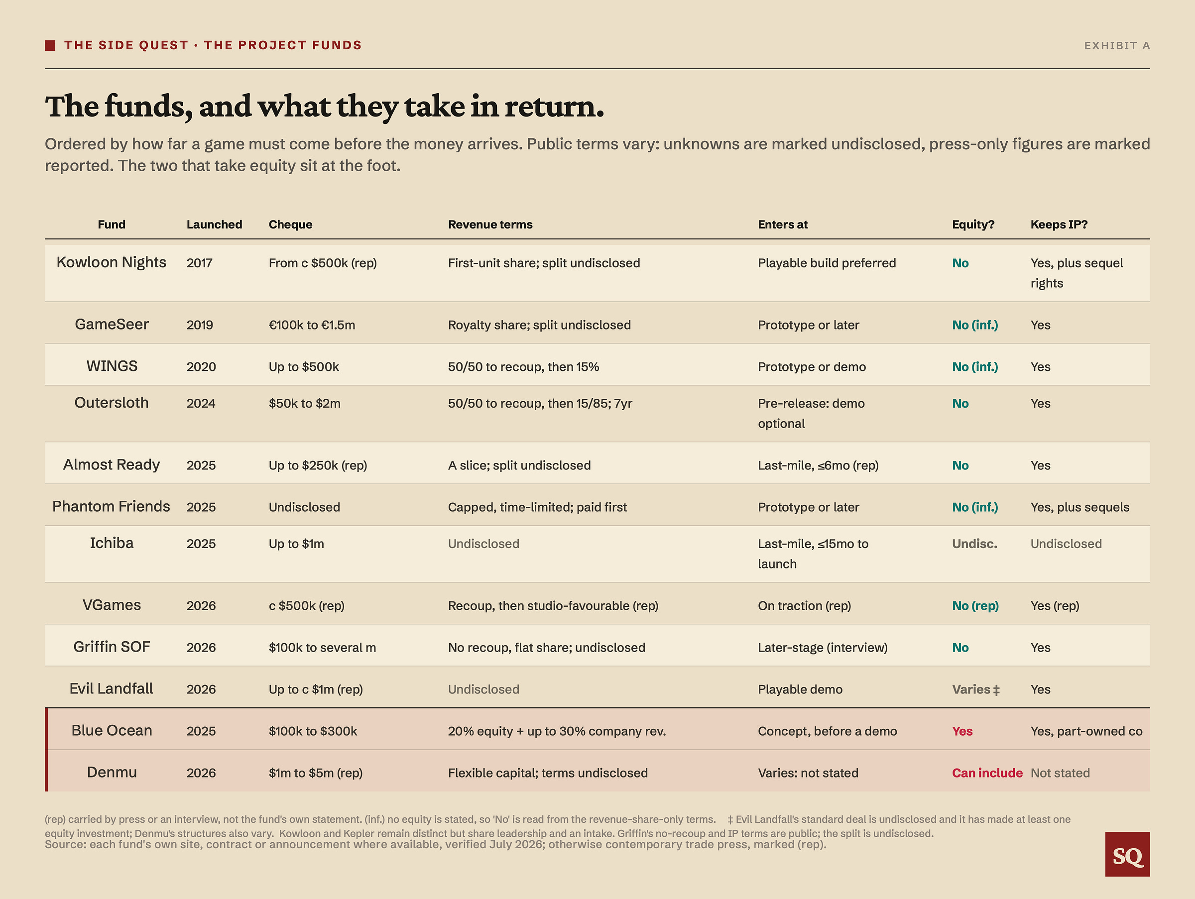1195x899 pixels.
Task: Select the Kowloon Nights fund name
Action: coord(112,262)
